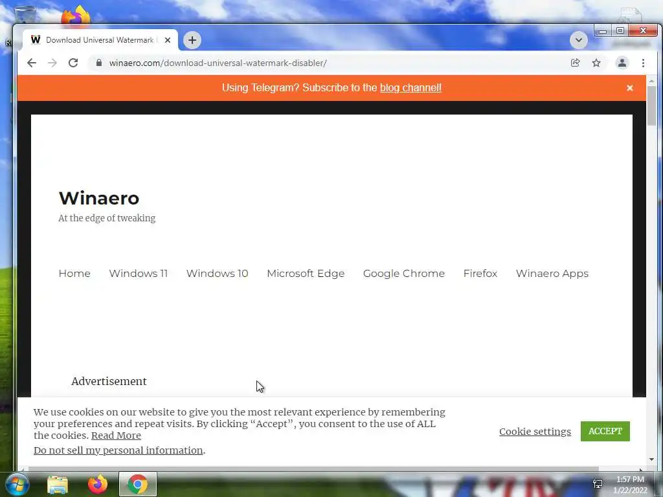Screen dimensions: 663x497
Task: Accept all cookies
Action: 605,431
